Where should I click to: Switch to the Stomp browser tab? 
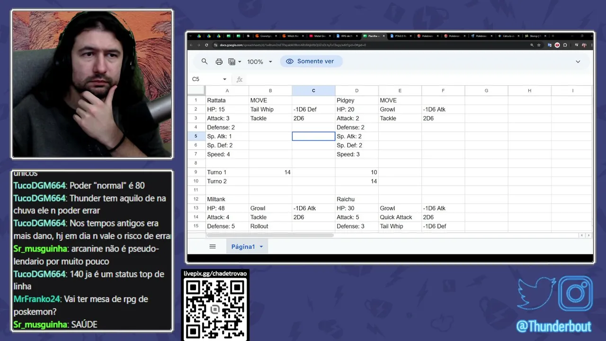point(535,36)
